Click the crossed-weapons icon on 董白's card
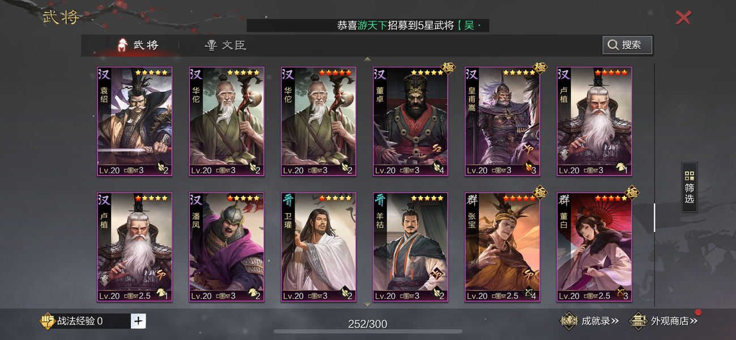736x340 pixels. tap(620, 294)
